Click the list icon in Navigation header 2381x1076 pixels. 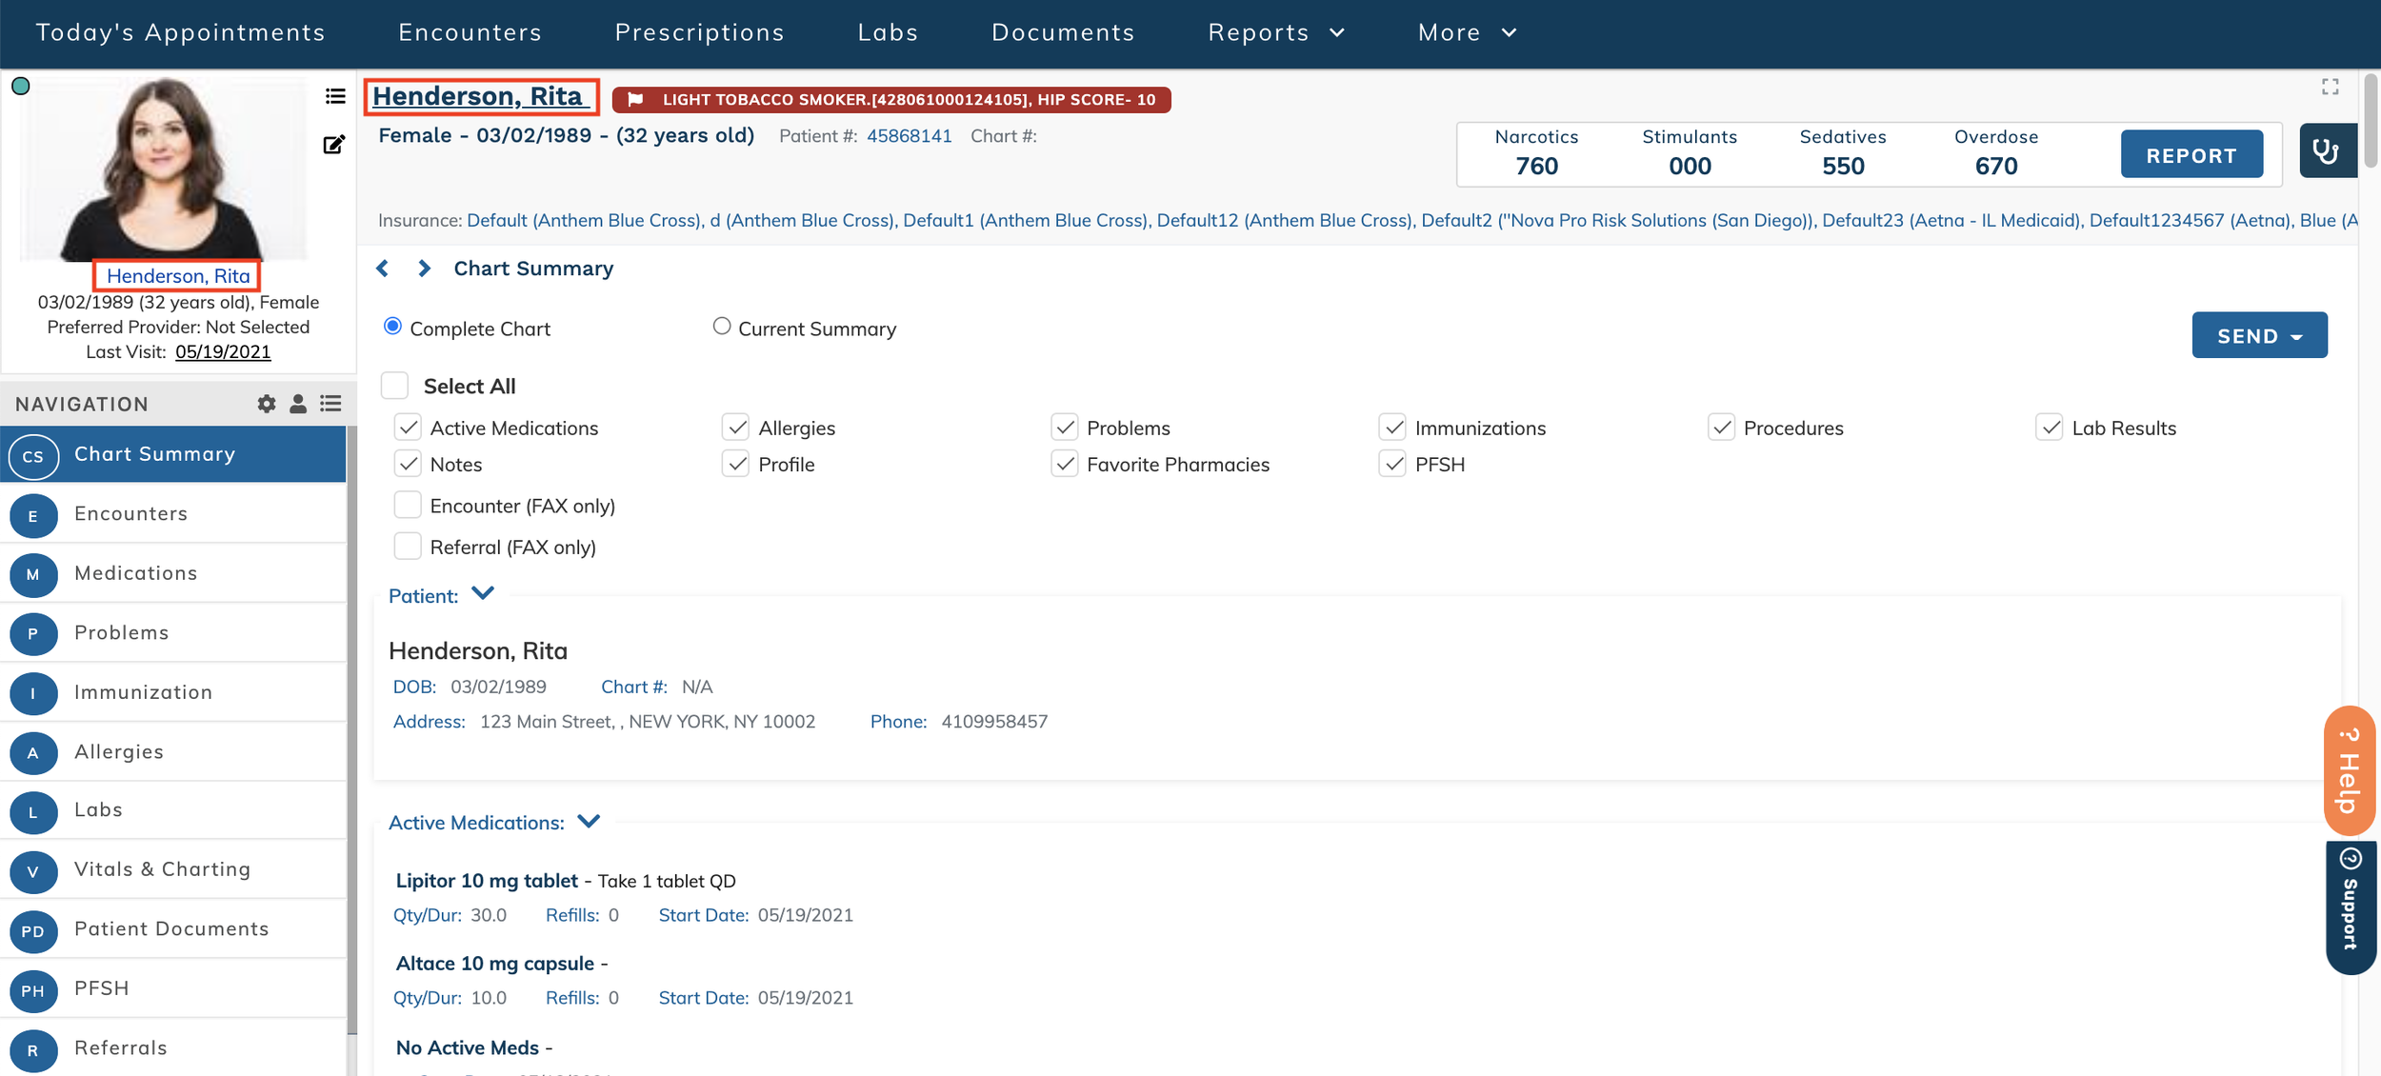point(330,404)
